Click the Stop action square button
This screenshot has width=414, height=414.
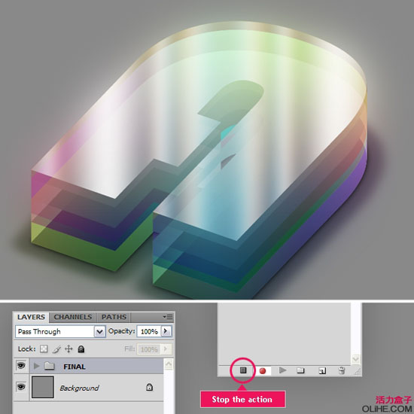point(243,370)
